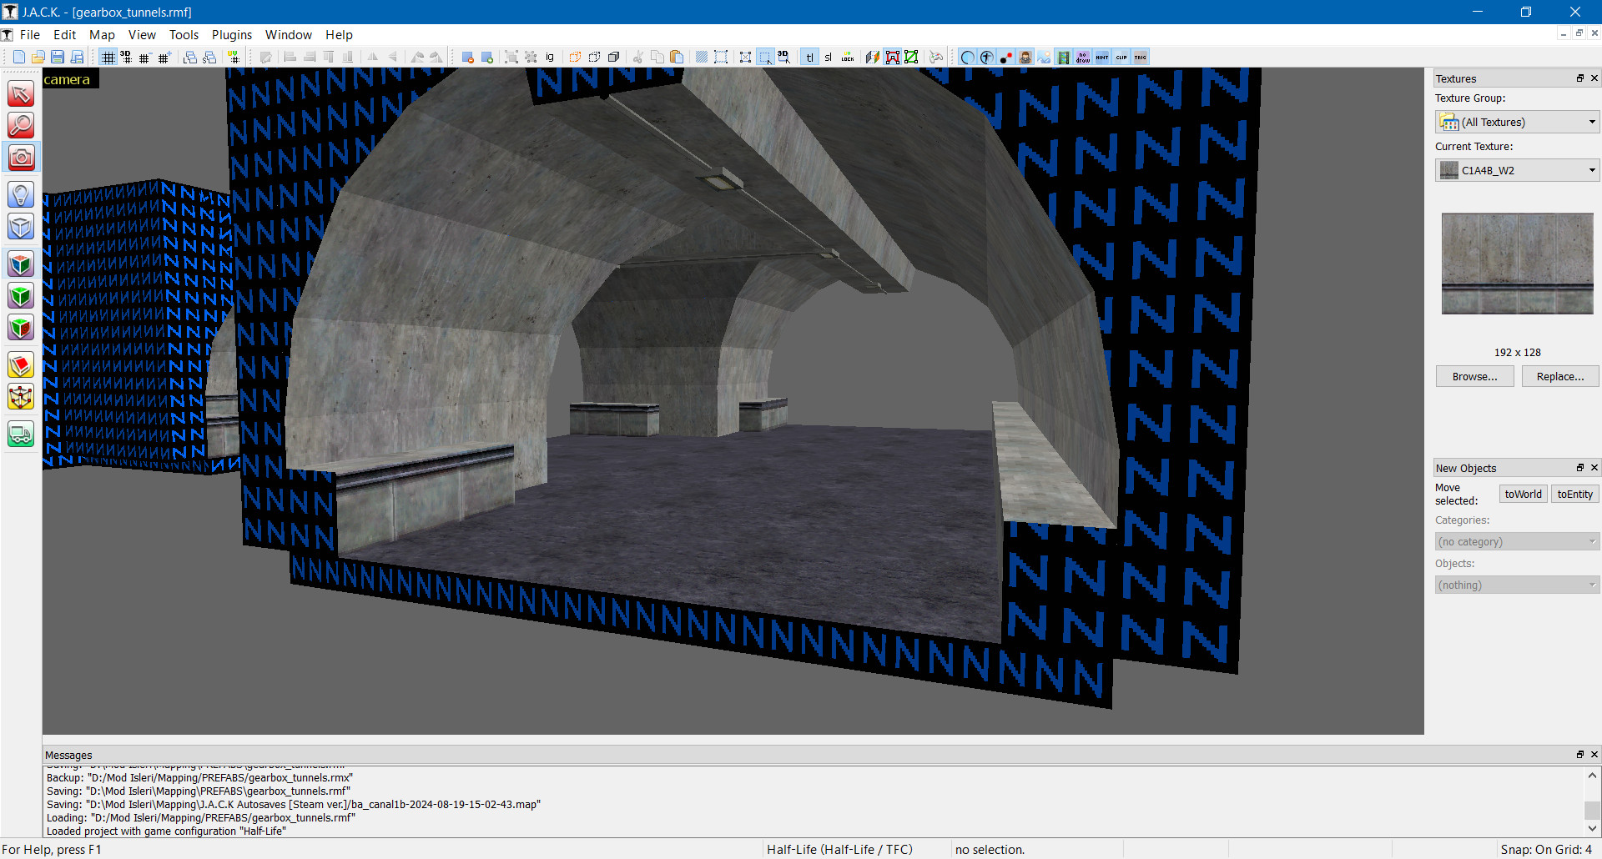Screen dimensions: 1602x859
Task: Toggle the TRIG brushes filter
Action: click(1141, 57)
